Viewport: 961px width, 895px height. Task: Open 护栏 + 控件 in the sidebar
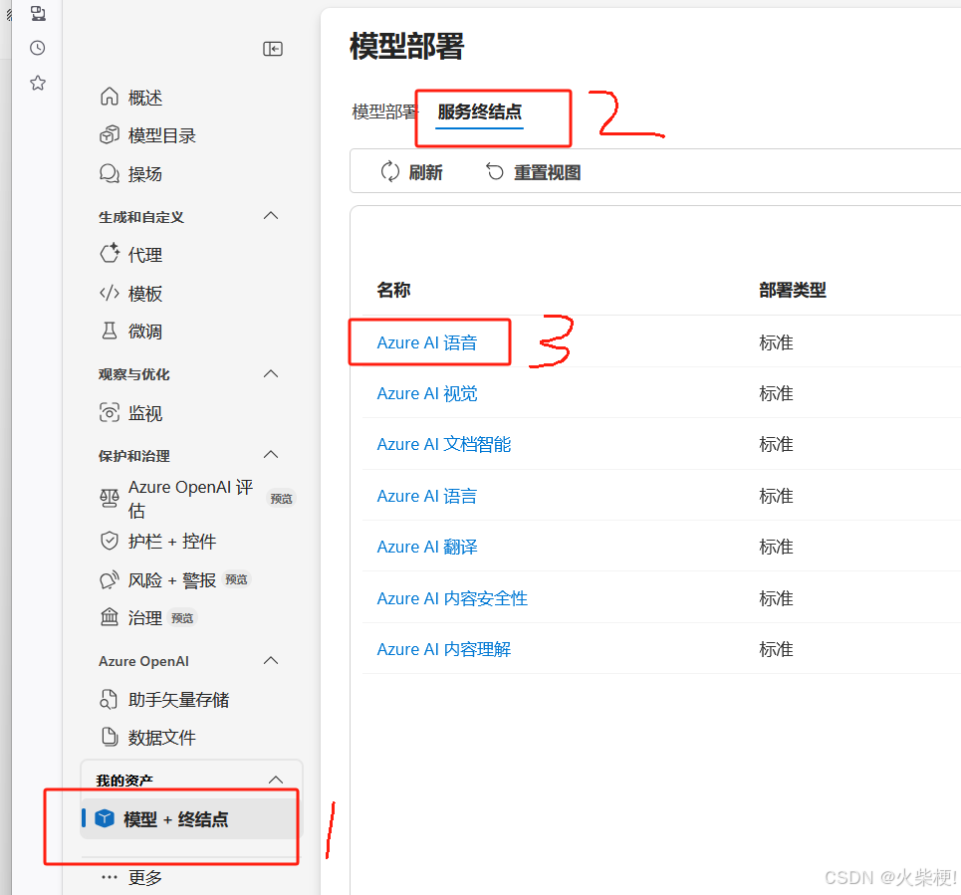click(172, 542)
